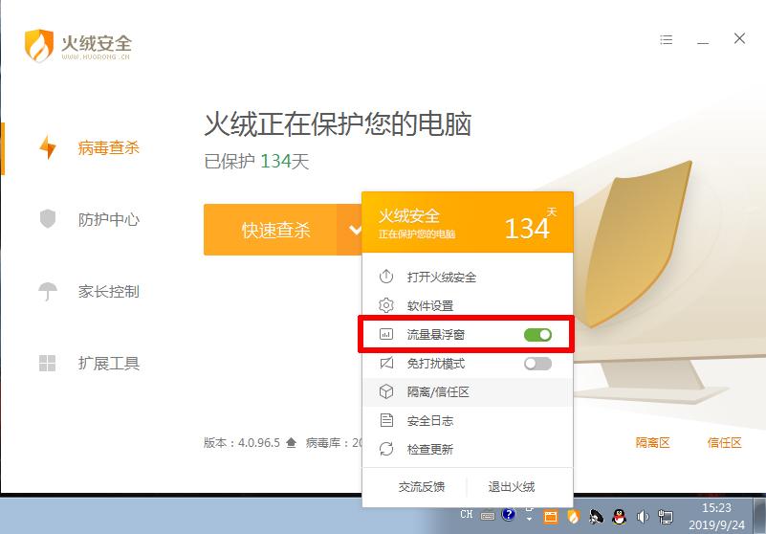
Task: Select the 扩展工具 grid icon
Action: click(x=48, y=364)
